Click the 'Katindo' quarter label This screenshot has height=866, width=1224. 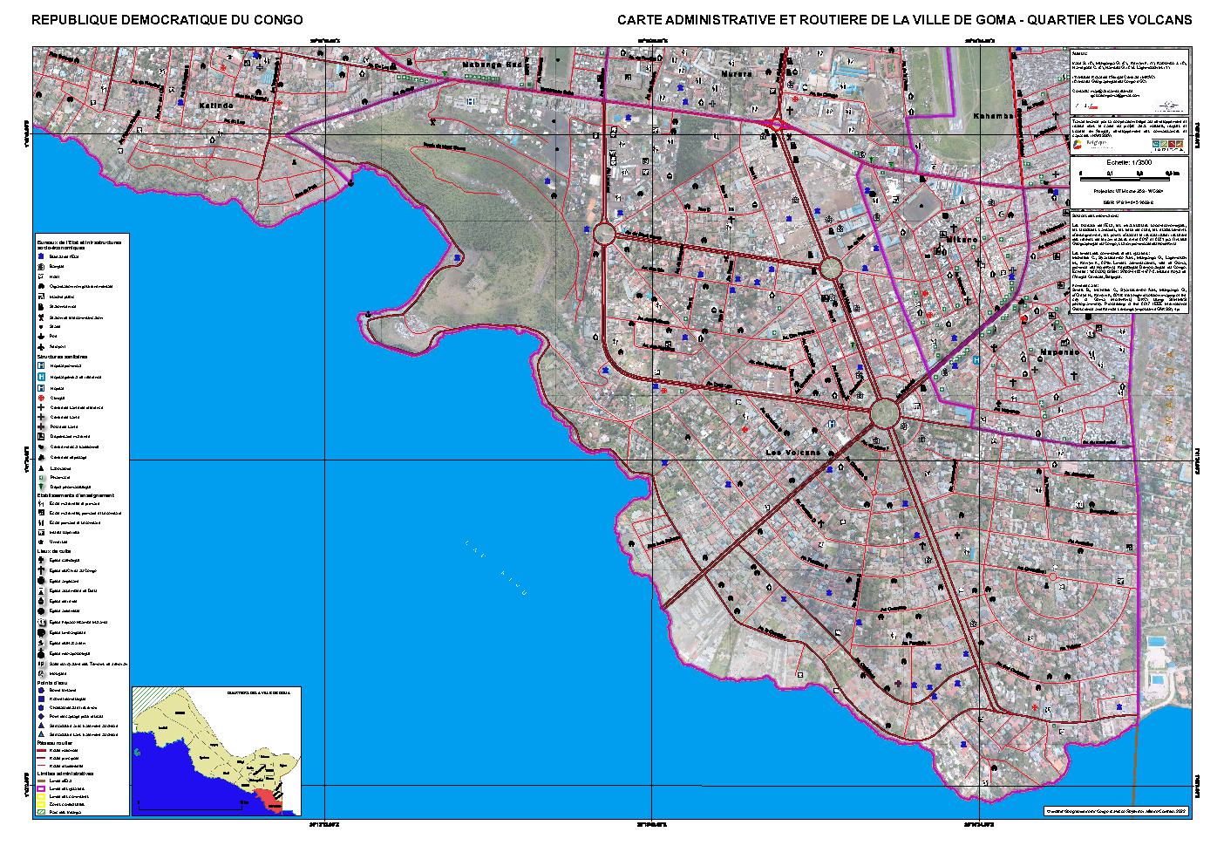click(x=217, y=106)
